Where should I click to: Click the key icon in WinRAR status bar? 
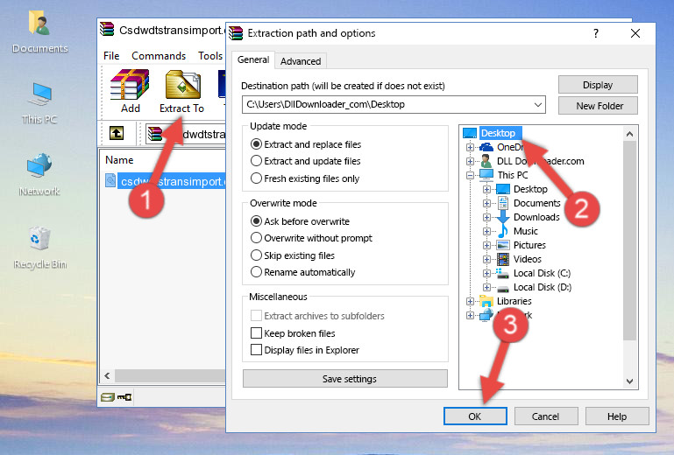[x=124, y=397]
